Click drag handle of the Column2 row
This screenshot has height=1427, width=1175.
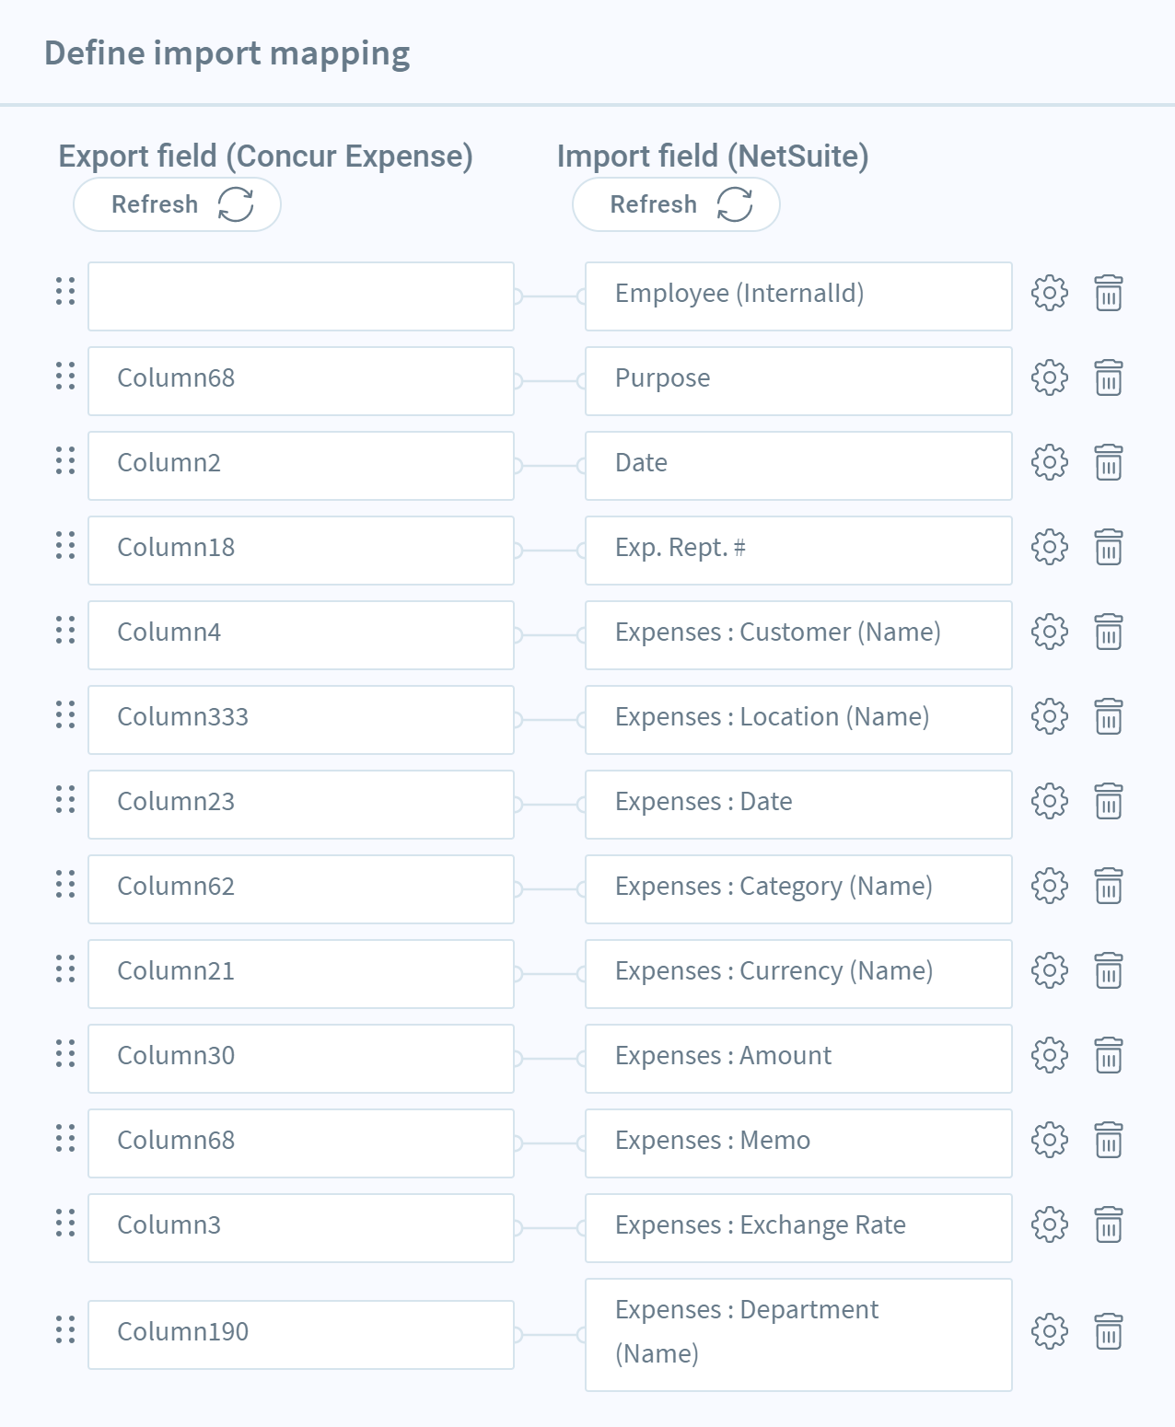click(x=65, y=460)
